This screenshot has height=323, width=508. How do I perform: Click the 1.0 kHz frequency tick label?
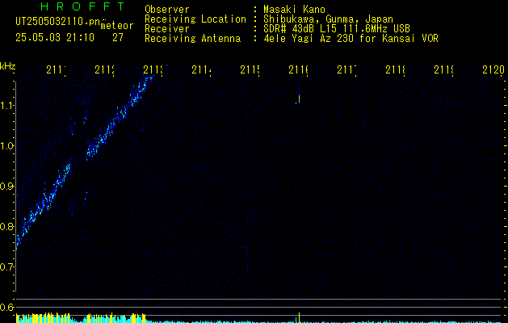pos(6,146)
